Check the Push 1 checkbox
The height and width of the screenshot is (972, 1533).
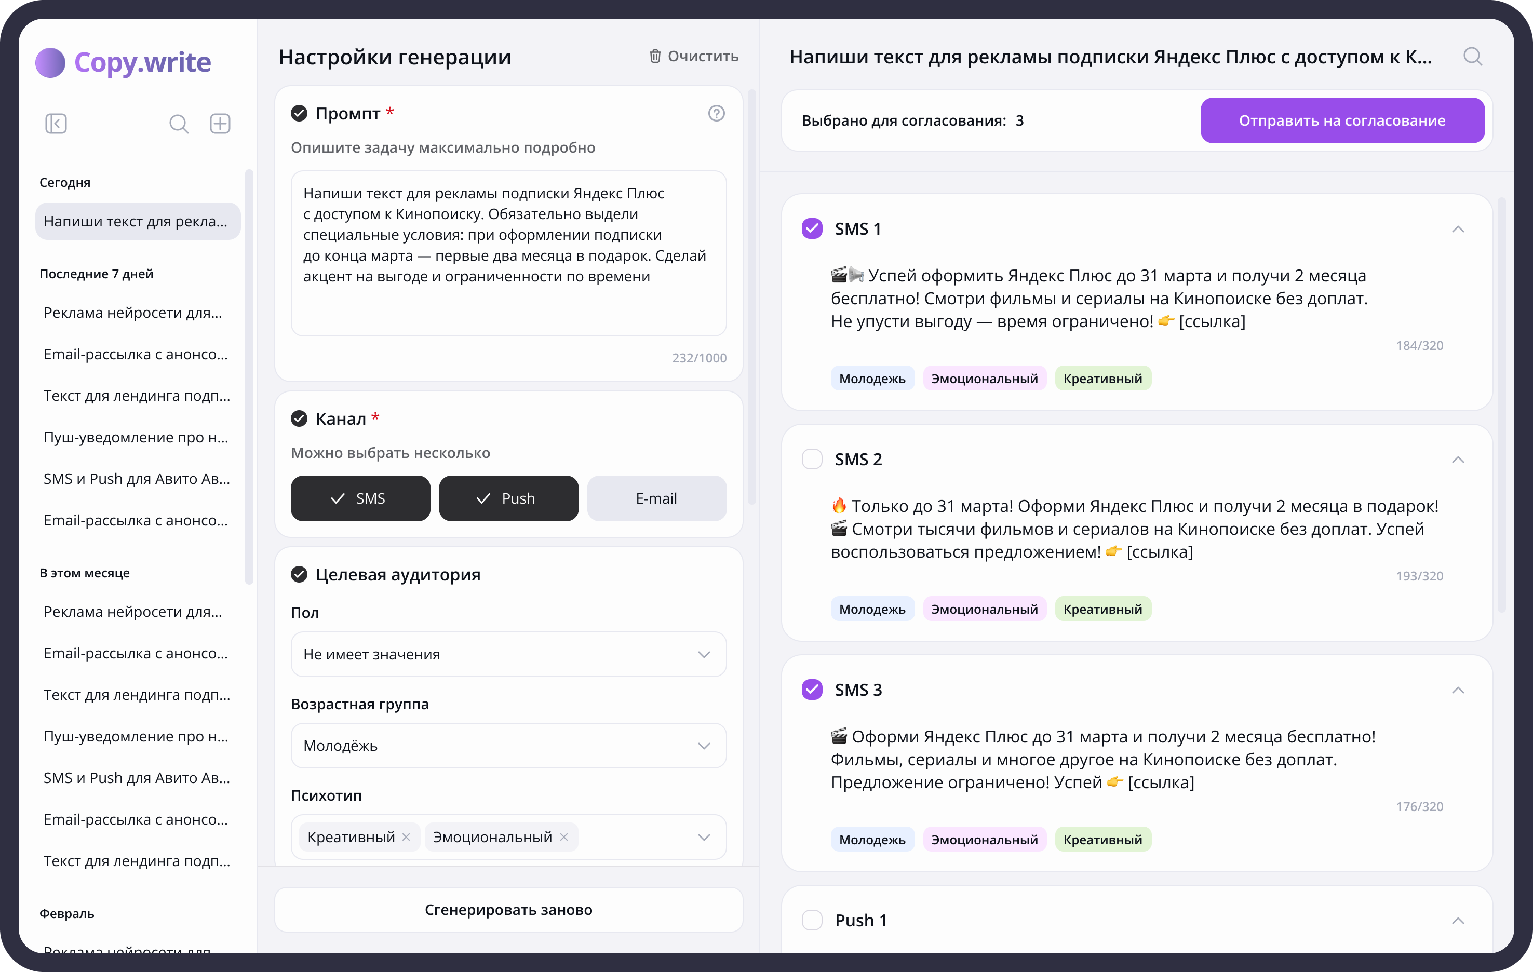pyautogui.click(x=812, y=920)
